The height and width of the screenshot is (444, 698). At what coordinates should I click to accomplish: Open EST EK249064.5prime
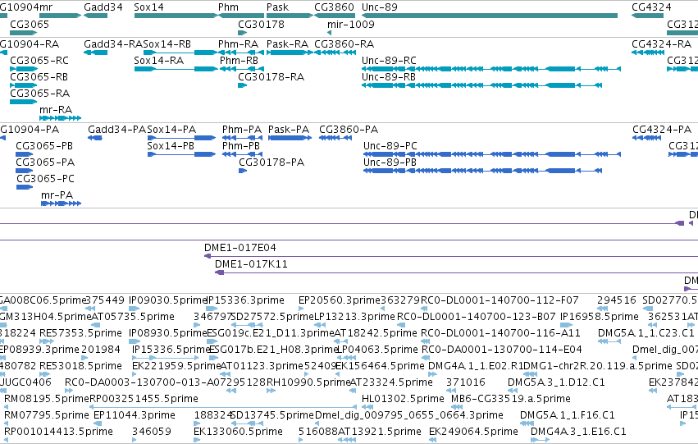[473, 432]
